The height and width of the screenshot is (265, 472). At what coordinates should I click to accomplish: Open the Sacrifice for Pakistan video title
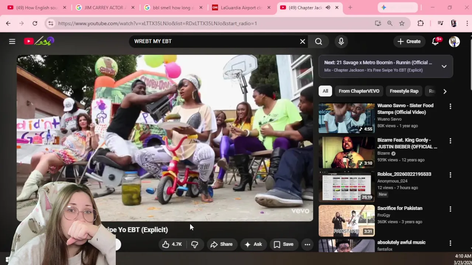[400, 208]
